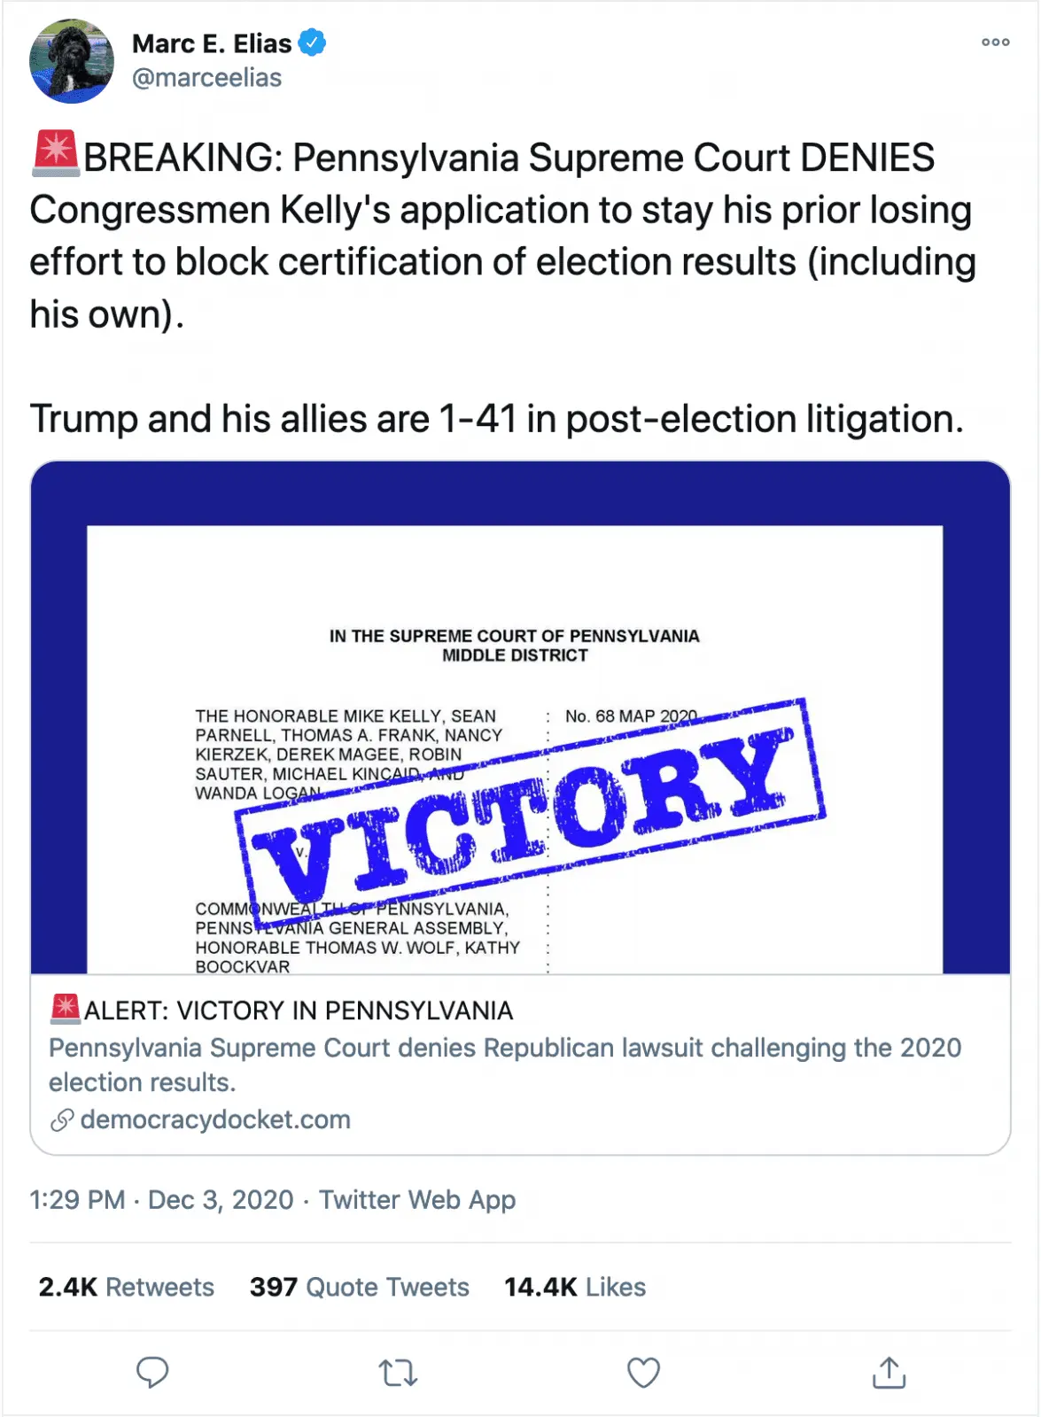Click the Twitter Web App source label
The image size is (1041, 1417).
417,1199
